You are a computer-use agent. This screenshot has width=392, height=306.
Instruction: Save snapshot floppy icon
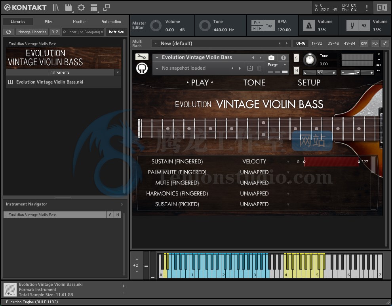250,68
